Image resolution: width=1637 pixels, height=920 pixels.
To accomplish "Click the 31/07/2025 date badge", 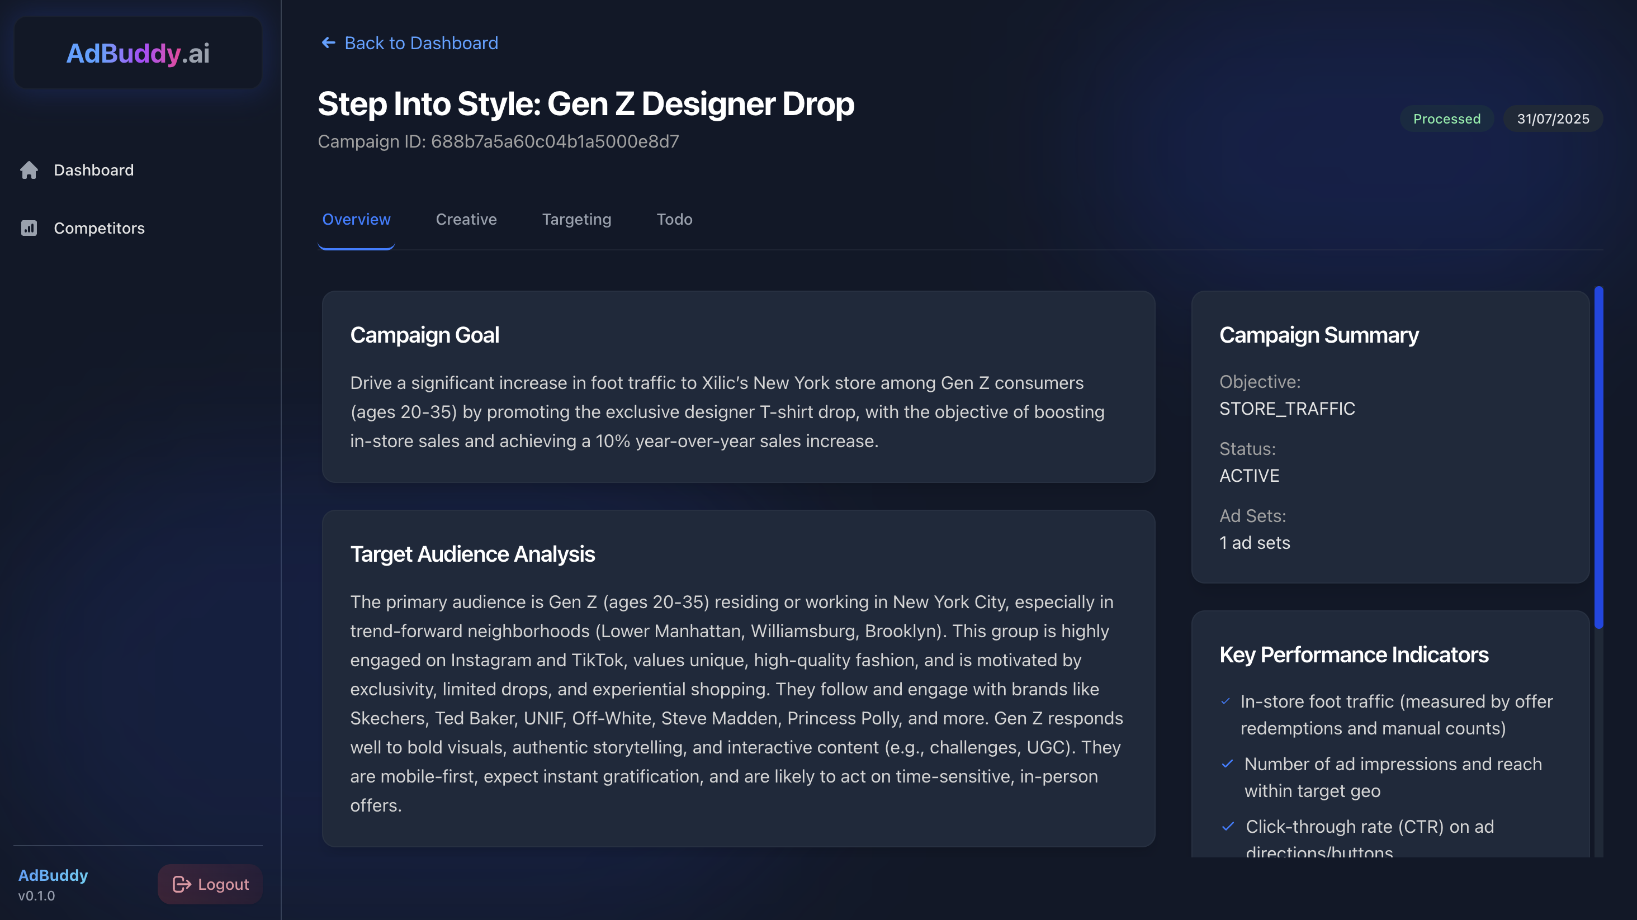I will click(x=1553, y=119).
